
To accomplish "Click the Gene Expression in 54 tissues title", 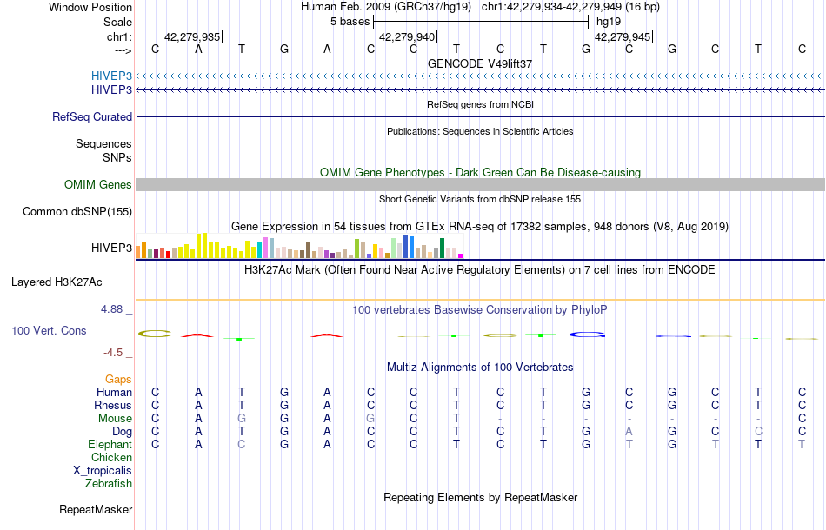I will (479, 226).
